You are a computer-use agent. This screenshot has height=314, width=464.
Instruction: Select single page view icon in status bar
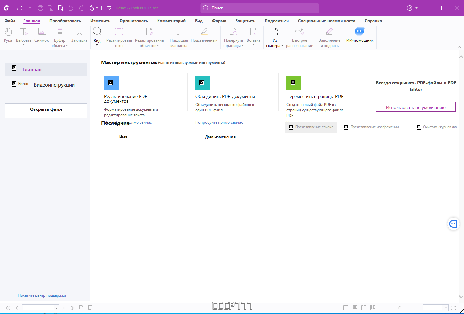tap(346, 308)
